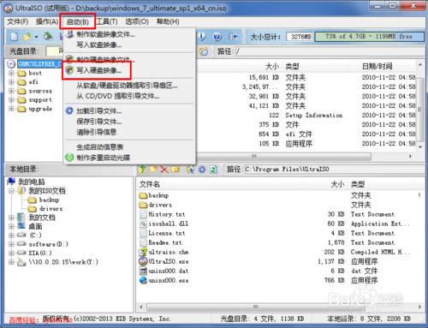Click the 文件名 column header

(150, 184)
